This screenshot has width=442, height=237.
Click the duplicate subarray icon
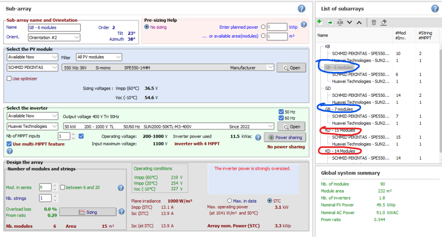(x=330, y=22)
